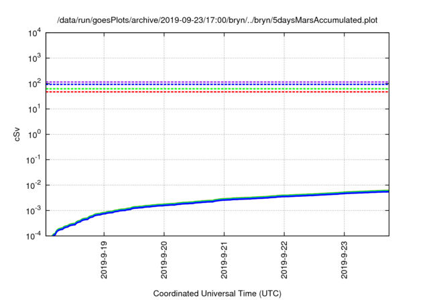429x300 pixels.
Task: Click the plot title file path text
Action: [x=217, y=20]
